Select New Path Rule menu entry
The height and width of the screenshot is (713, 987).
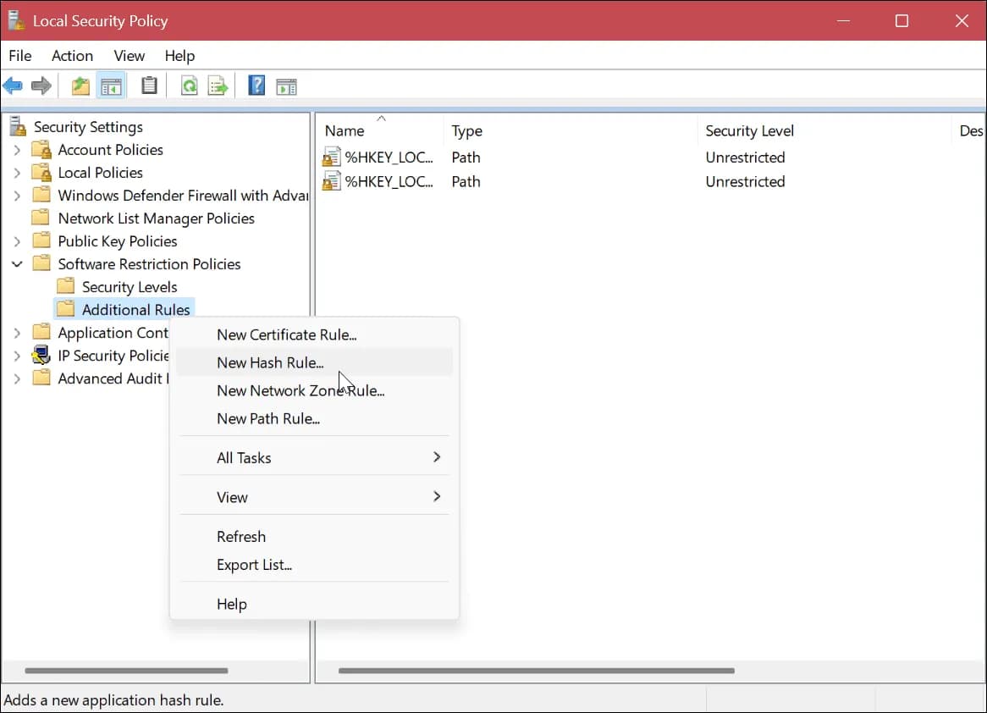point(267,418)
